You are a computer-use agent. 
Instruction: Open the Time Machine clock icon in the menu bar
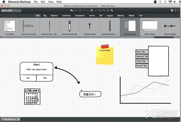pyautogui.click(x=160, y=2)
